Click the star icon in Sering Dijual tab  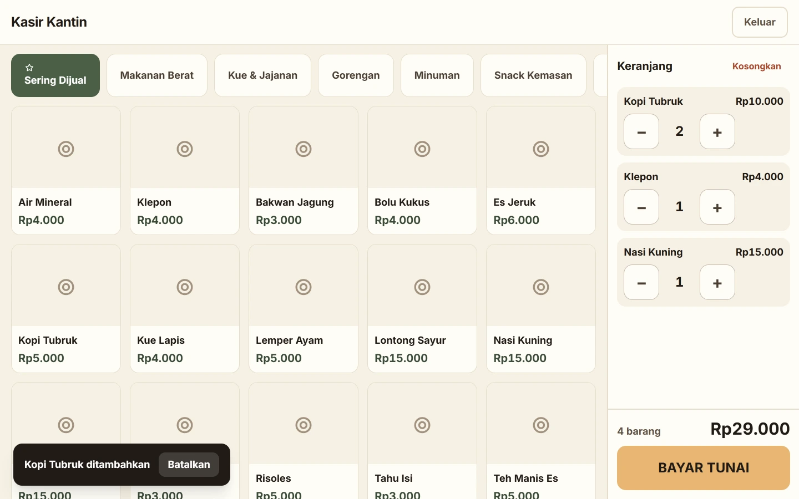pos(29,68)
